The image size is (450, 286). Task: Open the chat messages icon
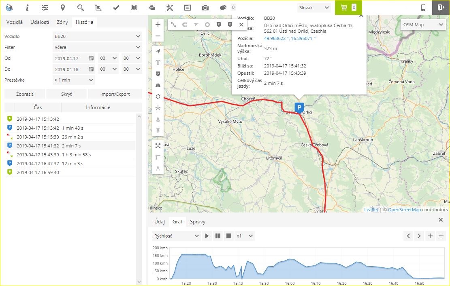(223, 8)
